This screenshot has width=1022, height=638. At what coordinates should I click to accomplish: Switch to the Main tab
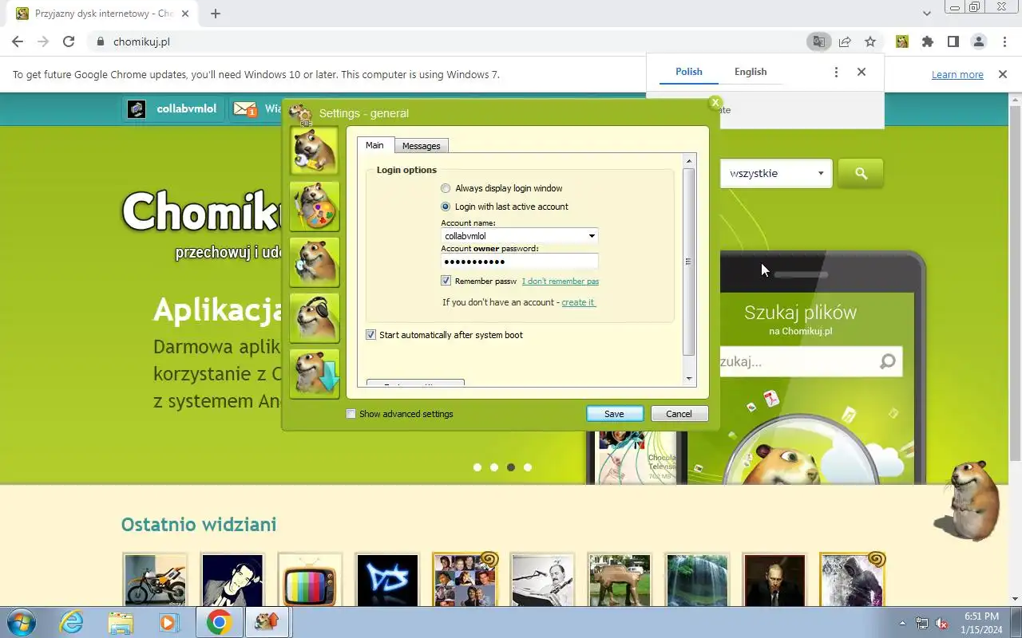[374, 145]
